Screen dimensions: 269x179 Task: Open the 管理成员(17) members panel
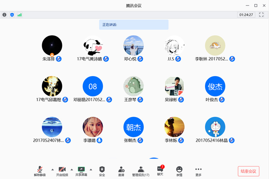[x=141, y=171]
